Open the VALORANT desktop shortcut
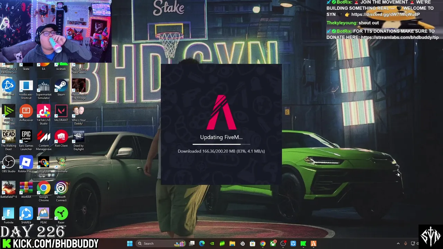The height and width of the screenshot is (249, 443). (61, 113)
